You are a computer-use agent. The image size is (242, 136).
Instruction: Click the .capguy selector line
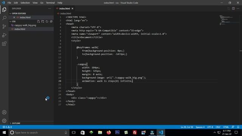[x=82, y=64]
